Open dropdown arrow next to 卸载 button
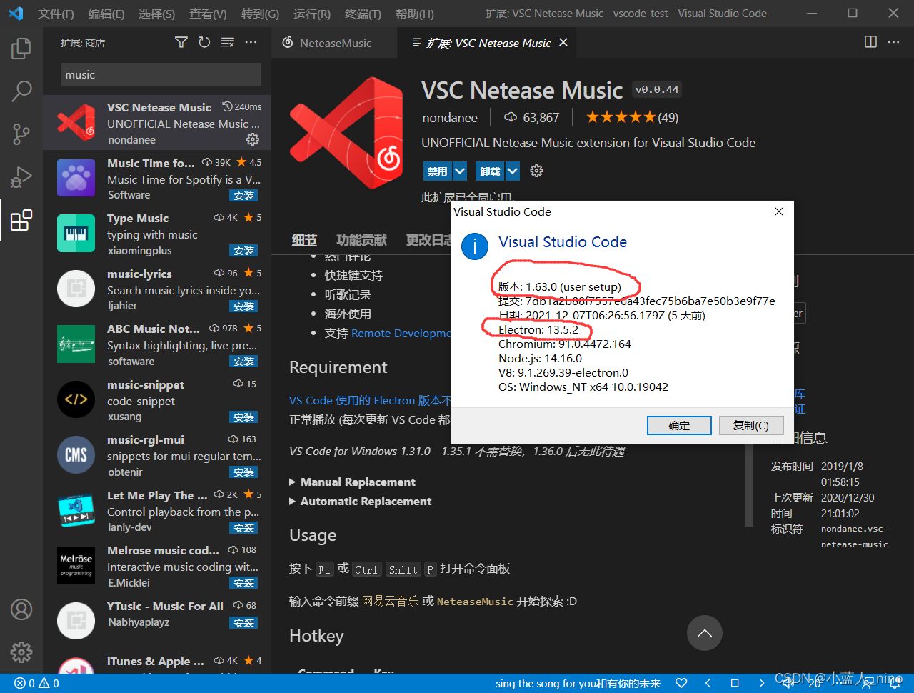 [x=513, y=171]
